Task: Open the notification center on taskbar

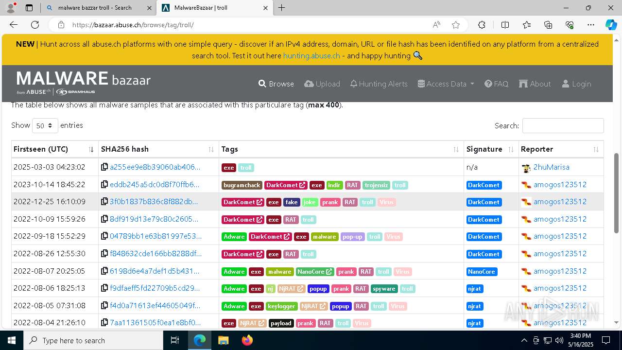Action: pos(606,340)
